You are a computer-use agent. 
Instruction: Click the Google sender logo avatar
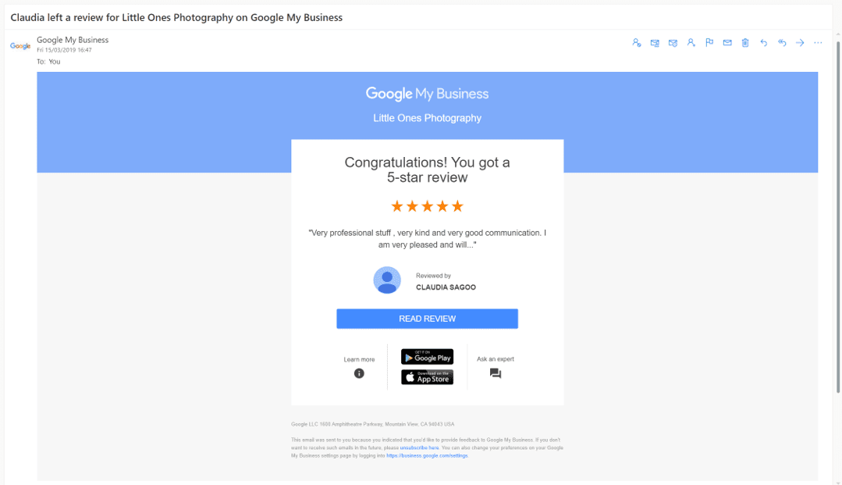20,46
